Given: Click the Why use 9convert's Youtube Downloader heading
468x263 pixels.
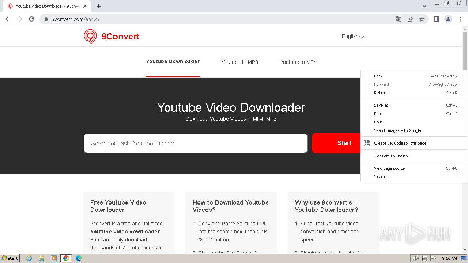Looking at the screenshot, I should (327, 206).
